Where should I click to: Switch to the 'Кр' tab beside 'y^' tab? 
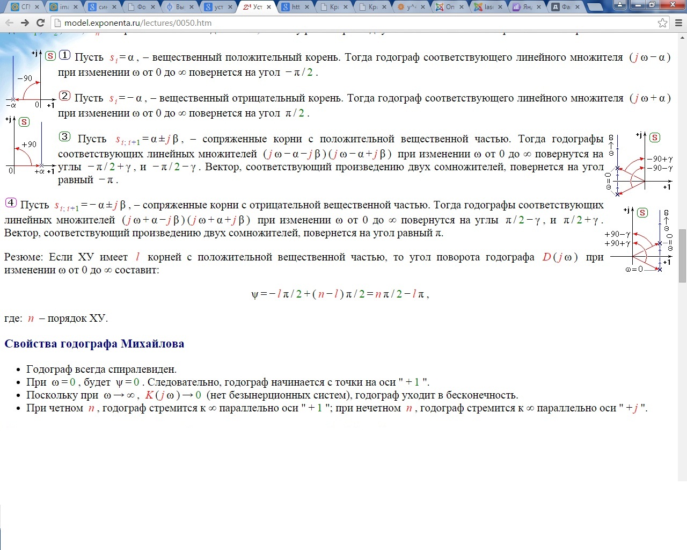(x=372, y=7)
